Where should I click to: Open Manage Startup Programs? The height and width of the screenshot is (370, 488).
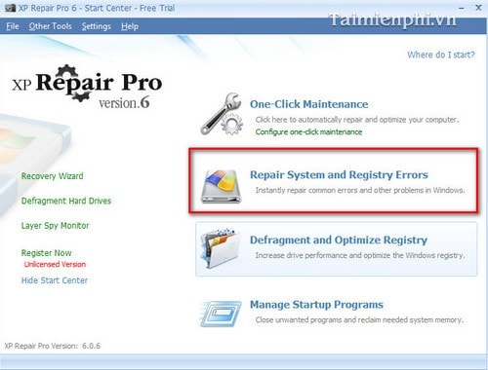click(x=316, y=305)
